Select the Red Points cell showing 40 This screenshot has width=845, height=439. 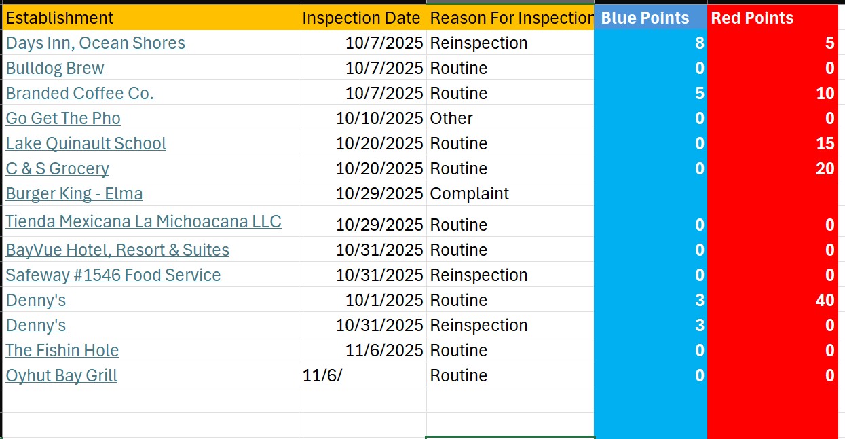(772, 301)
